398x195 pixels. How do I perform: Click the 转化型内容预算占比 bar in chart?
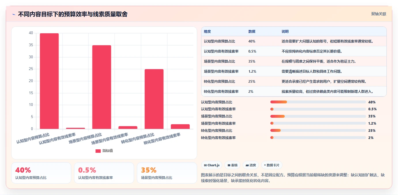[x=154, y=99]
